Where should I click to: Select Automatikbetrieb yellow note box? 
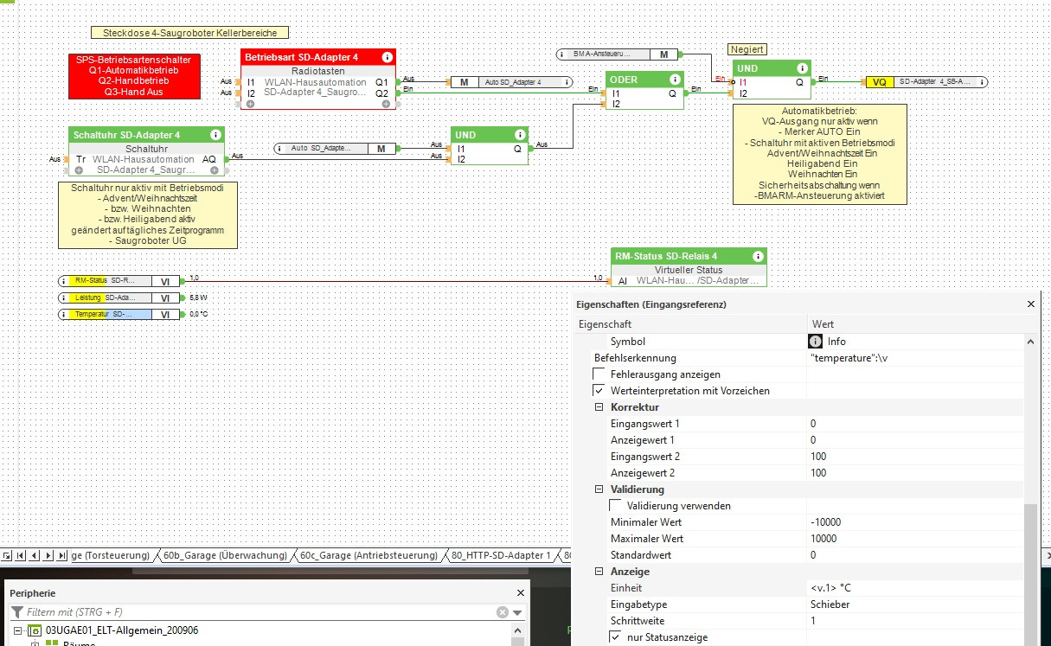(819, 154)
